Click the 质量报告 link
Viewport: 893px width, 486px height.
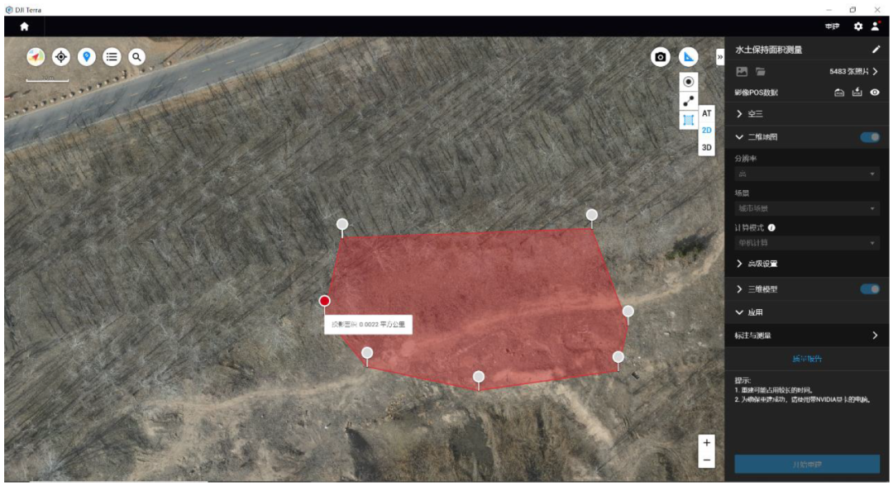click(807, 359)
